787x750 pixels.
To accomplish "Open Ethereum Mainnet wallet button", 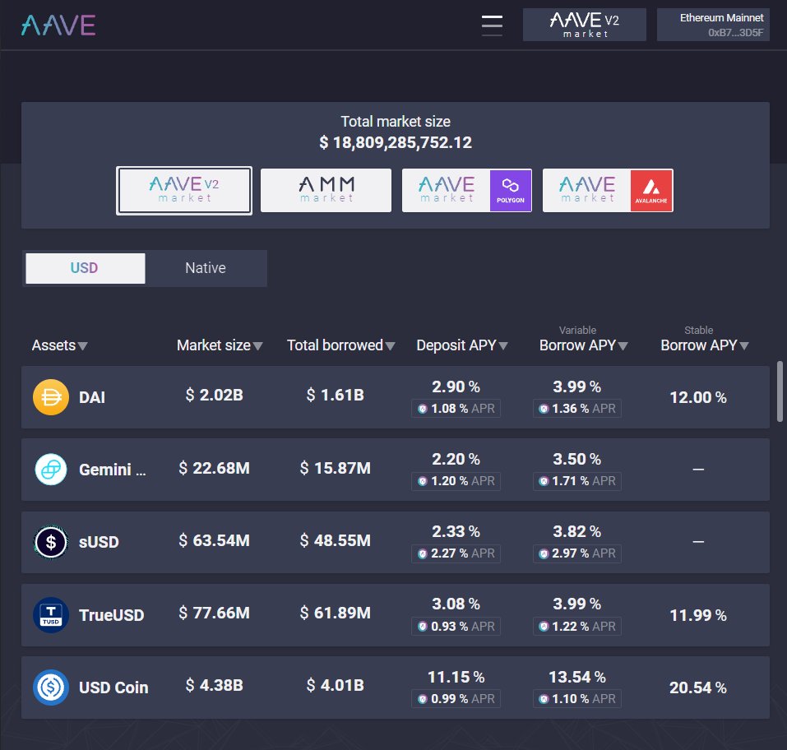I will tap(713, 25).
